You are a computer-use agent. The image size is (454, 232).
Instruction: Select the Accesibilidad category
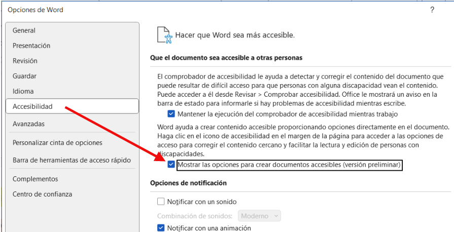click(x=72, y=106)
